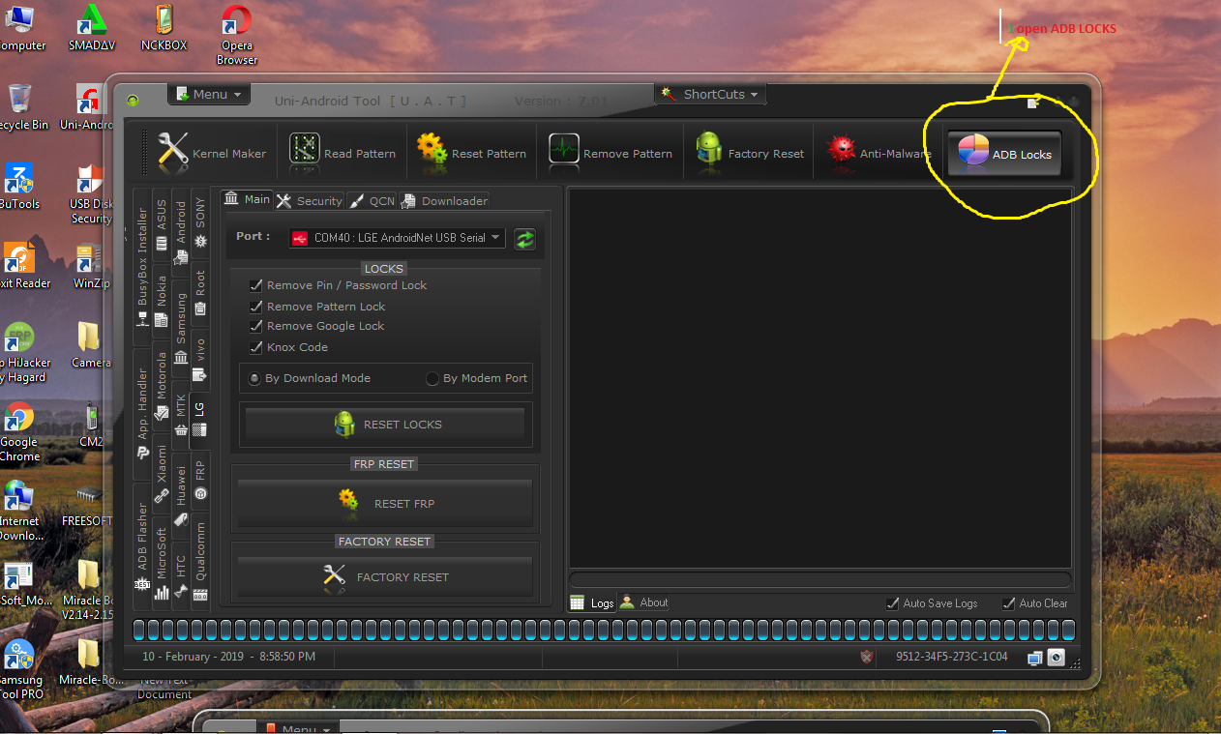Refresh the COM port list
The height and width of the screenshot is (734, 1221).
point(524,239)
